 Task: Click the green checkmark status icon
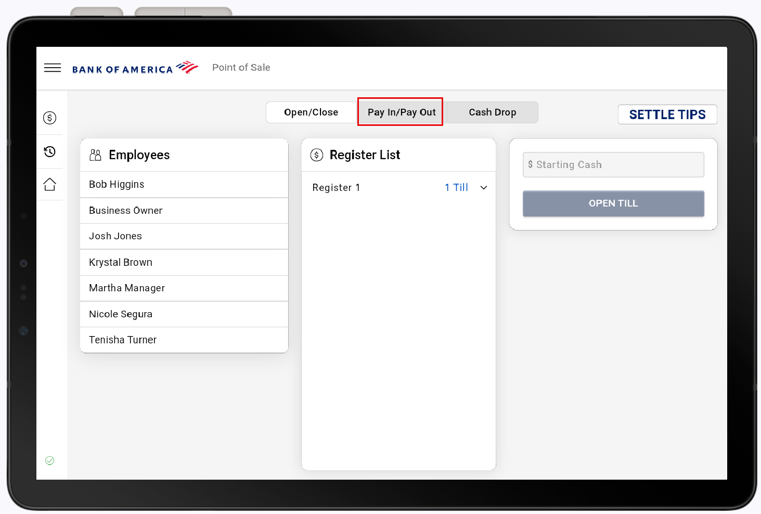[49, 460]
